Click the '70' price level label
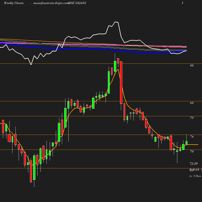The width and height of the screenshot is (202, 202). coord(191,151)
